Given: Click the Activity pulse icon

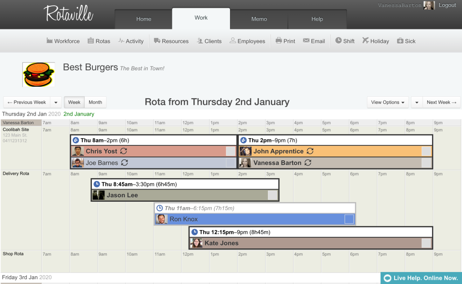Looking at the screenshot, I should [121, 41].
